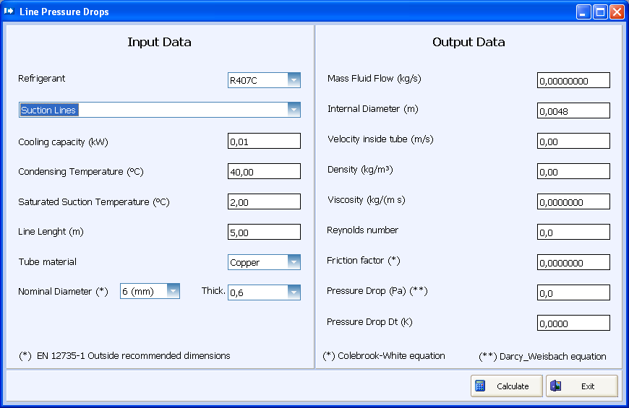
Task: Click the Calculate button
Action: pyautogui.click(x=507, y=386)
